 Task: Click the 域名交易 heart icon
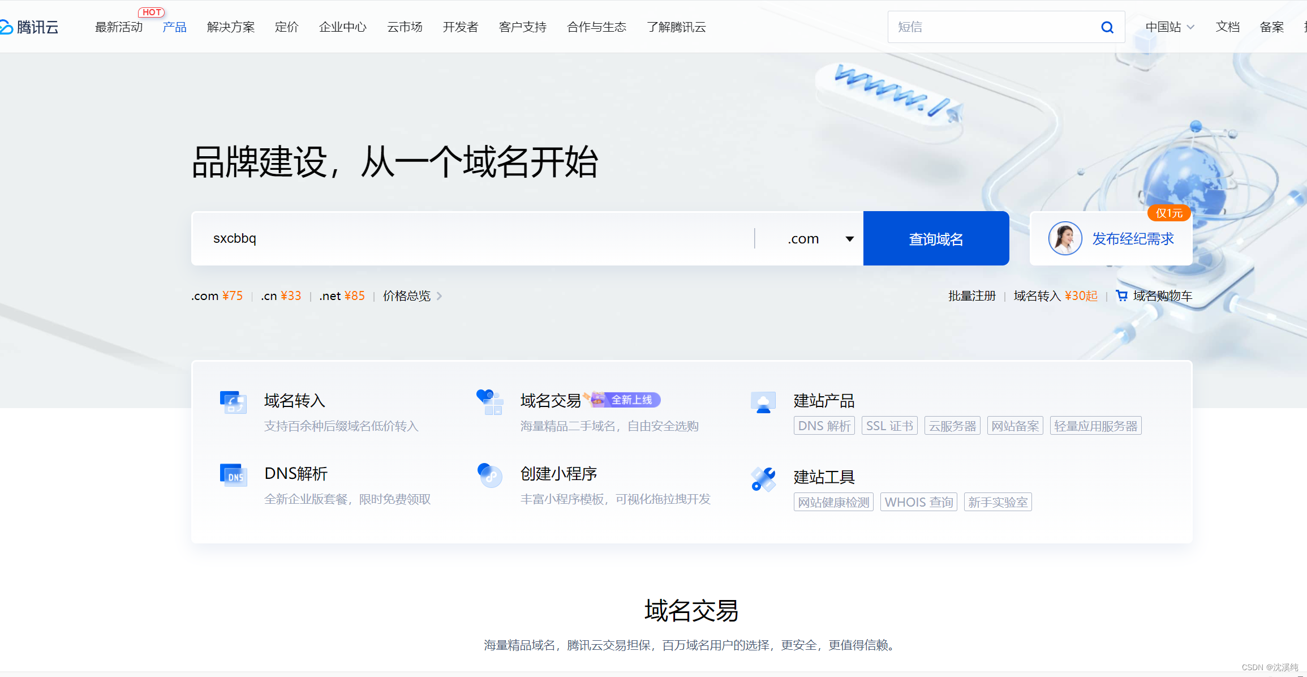tap(489, 402)
